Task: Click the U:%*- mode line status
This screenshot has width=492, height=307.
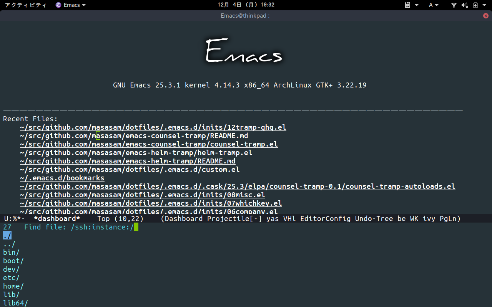Action: (x=14, y=219)
